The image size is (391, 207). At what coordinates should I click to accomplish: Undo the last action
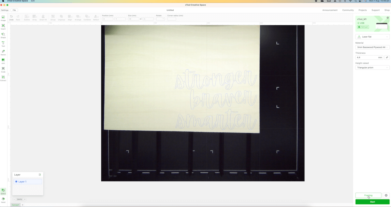pos(11,18)
